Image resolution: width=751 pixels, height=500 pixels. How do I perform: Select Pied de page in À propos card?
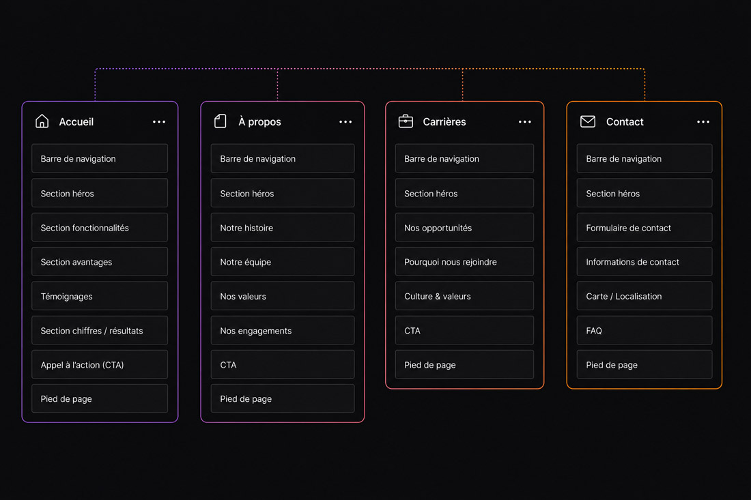point(283,398)
